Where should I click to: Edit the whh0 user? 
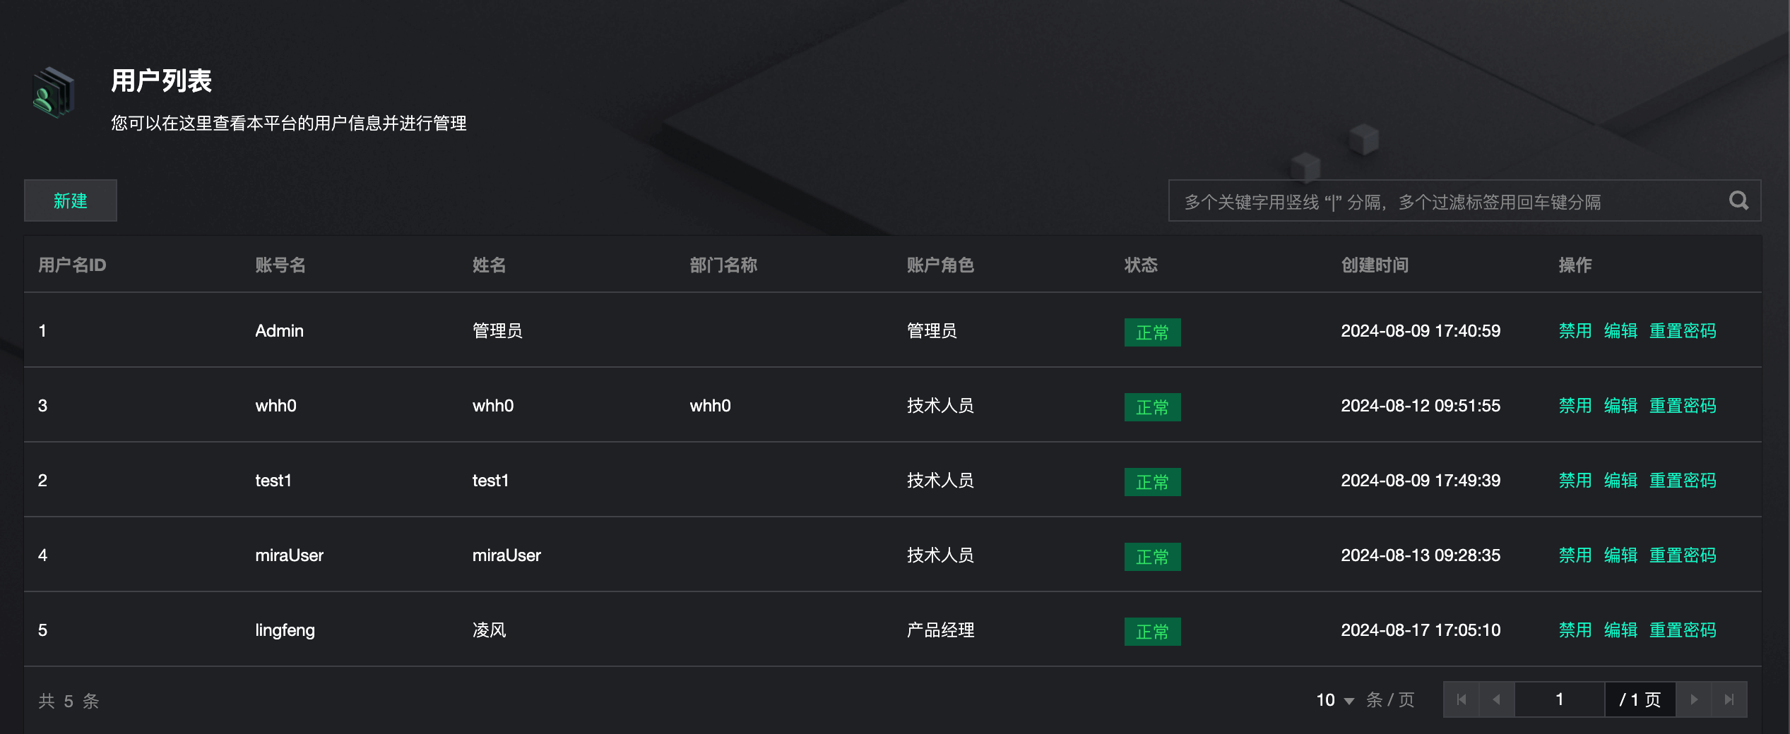click(1620, 406)
